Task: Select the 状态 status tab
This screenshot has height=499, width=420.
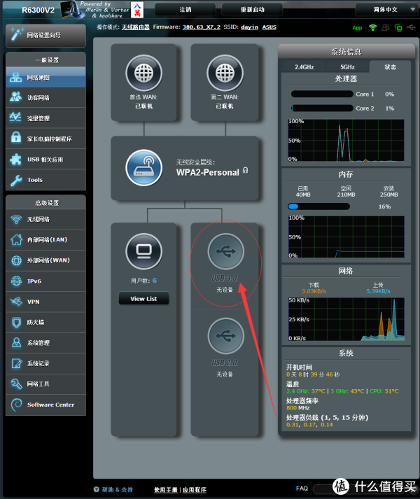Action: pyautogui.click(x=389, y=67)
